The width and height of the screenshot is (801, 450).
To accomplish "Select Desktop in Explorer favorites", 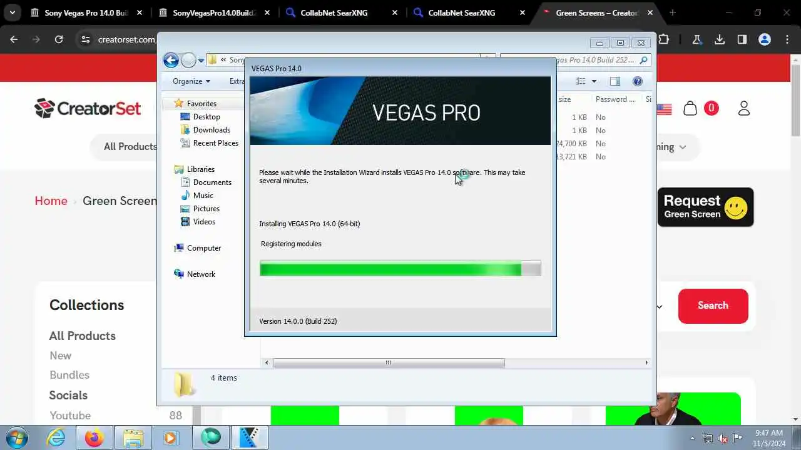I will tap(206, 117).
